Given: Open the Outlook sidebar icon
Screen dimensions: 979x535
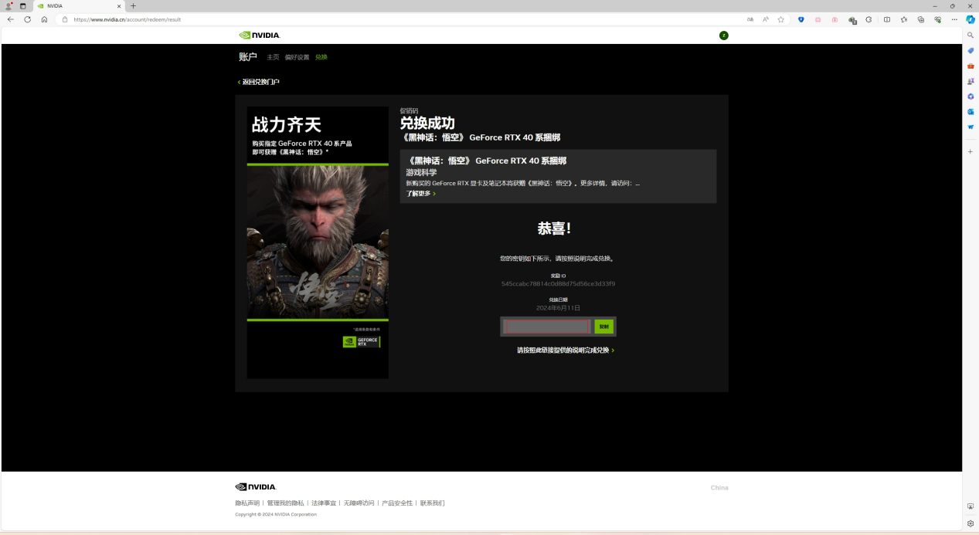Looking at the screenshot, I should point(971,112).
